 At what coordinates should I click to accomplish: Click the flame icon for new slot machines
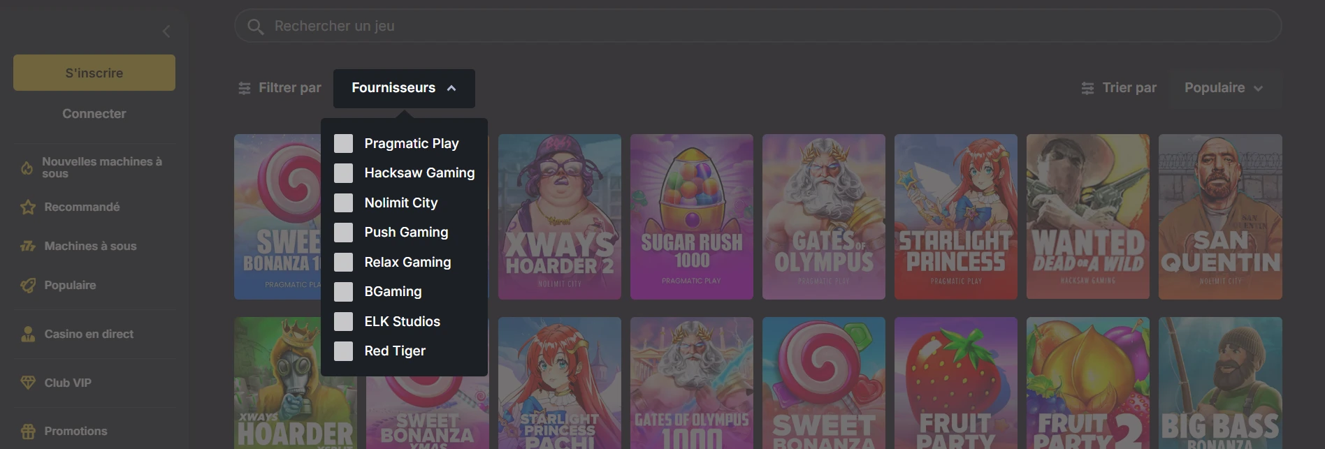27,168
